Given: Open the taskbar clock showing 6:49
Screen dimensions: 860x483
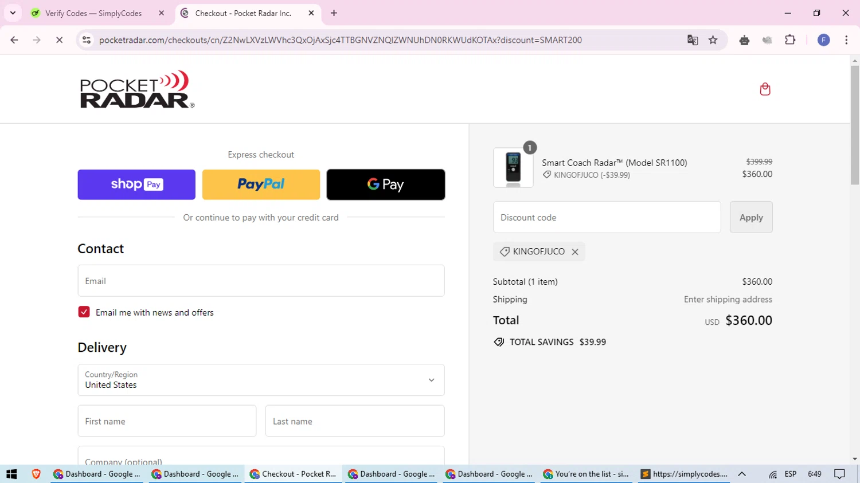Looking at the screenshot, I should click(815, 474).
